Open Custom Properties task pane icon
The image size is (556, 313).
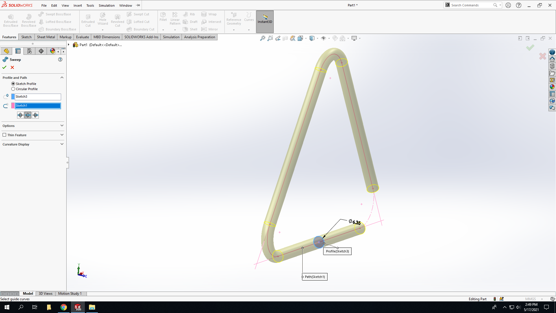(x=552, y=94)
